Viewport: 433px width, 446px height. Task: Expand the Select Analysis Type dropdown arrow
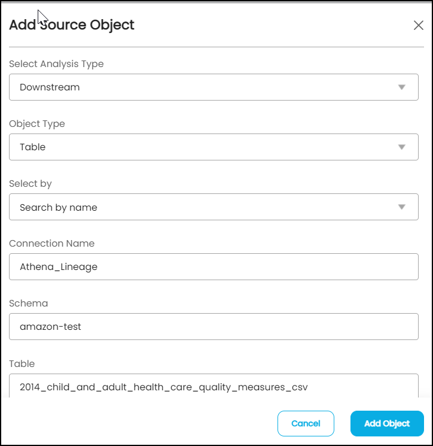pos(401,87)
